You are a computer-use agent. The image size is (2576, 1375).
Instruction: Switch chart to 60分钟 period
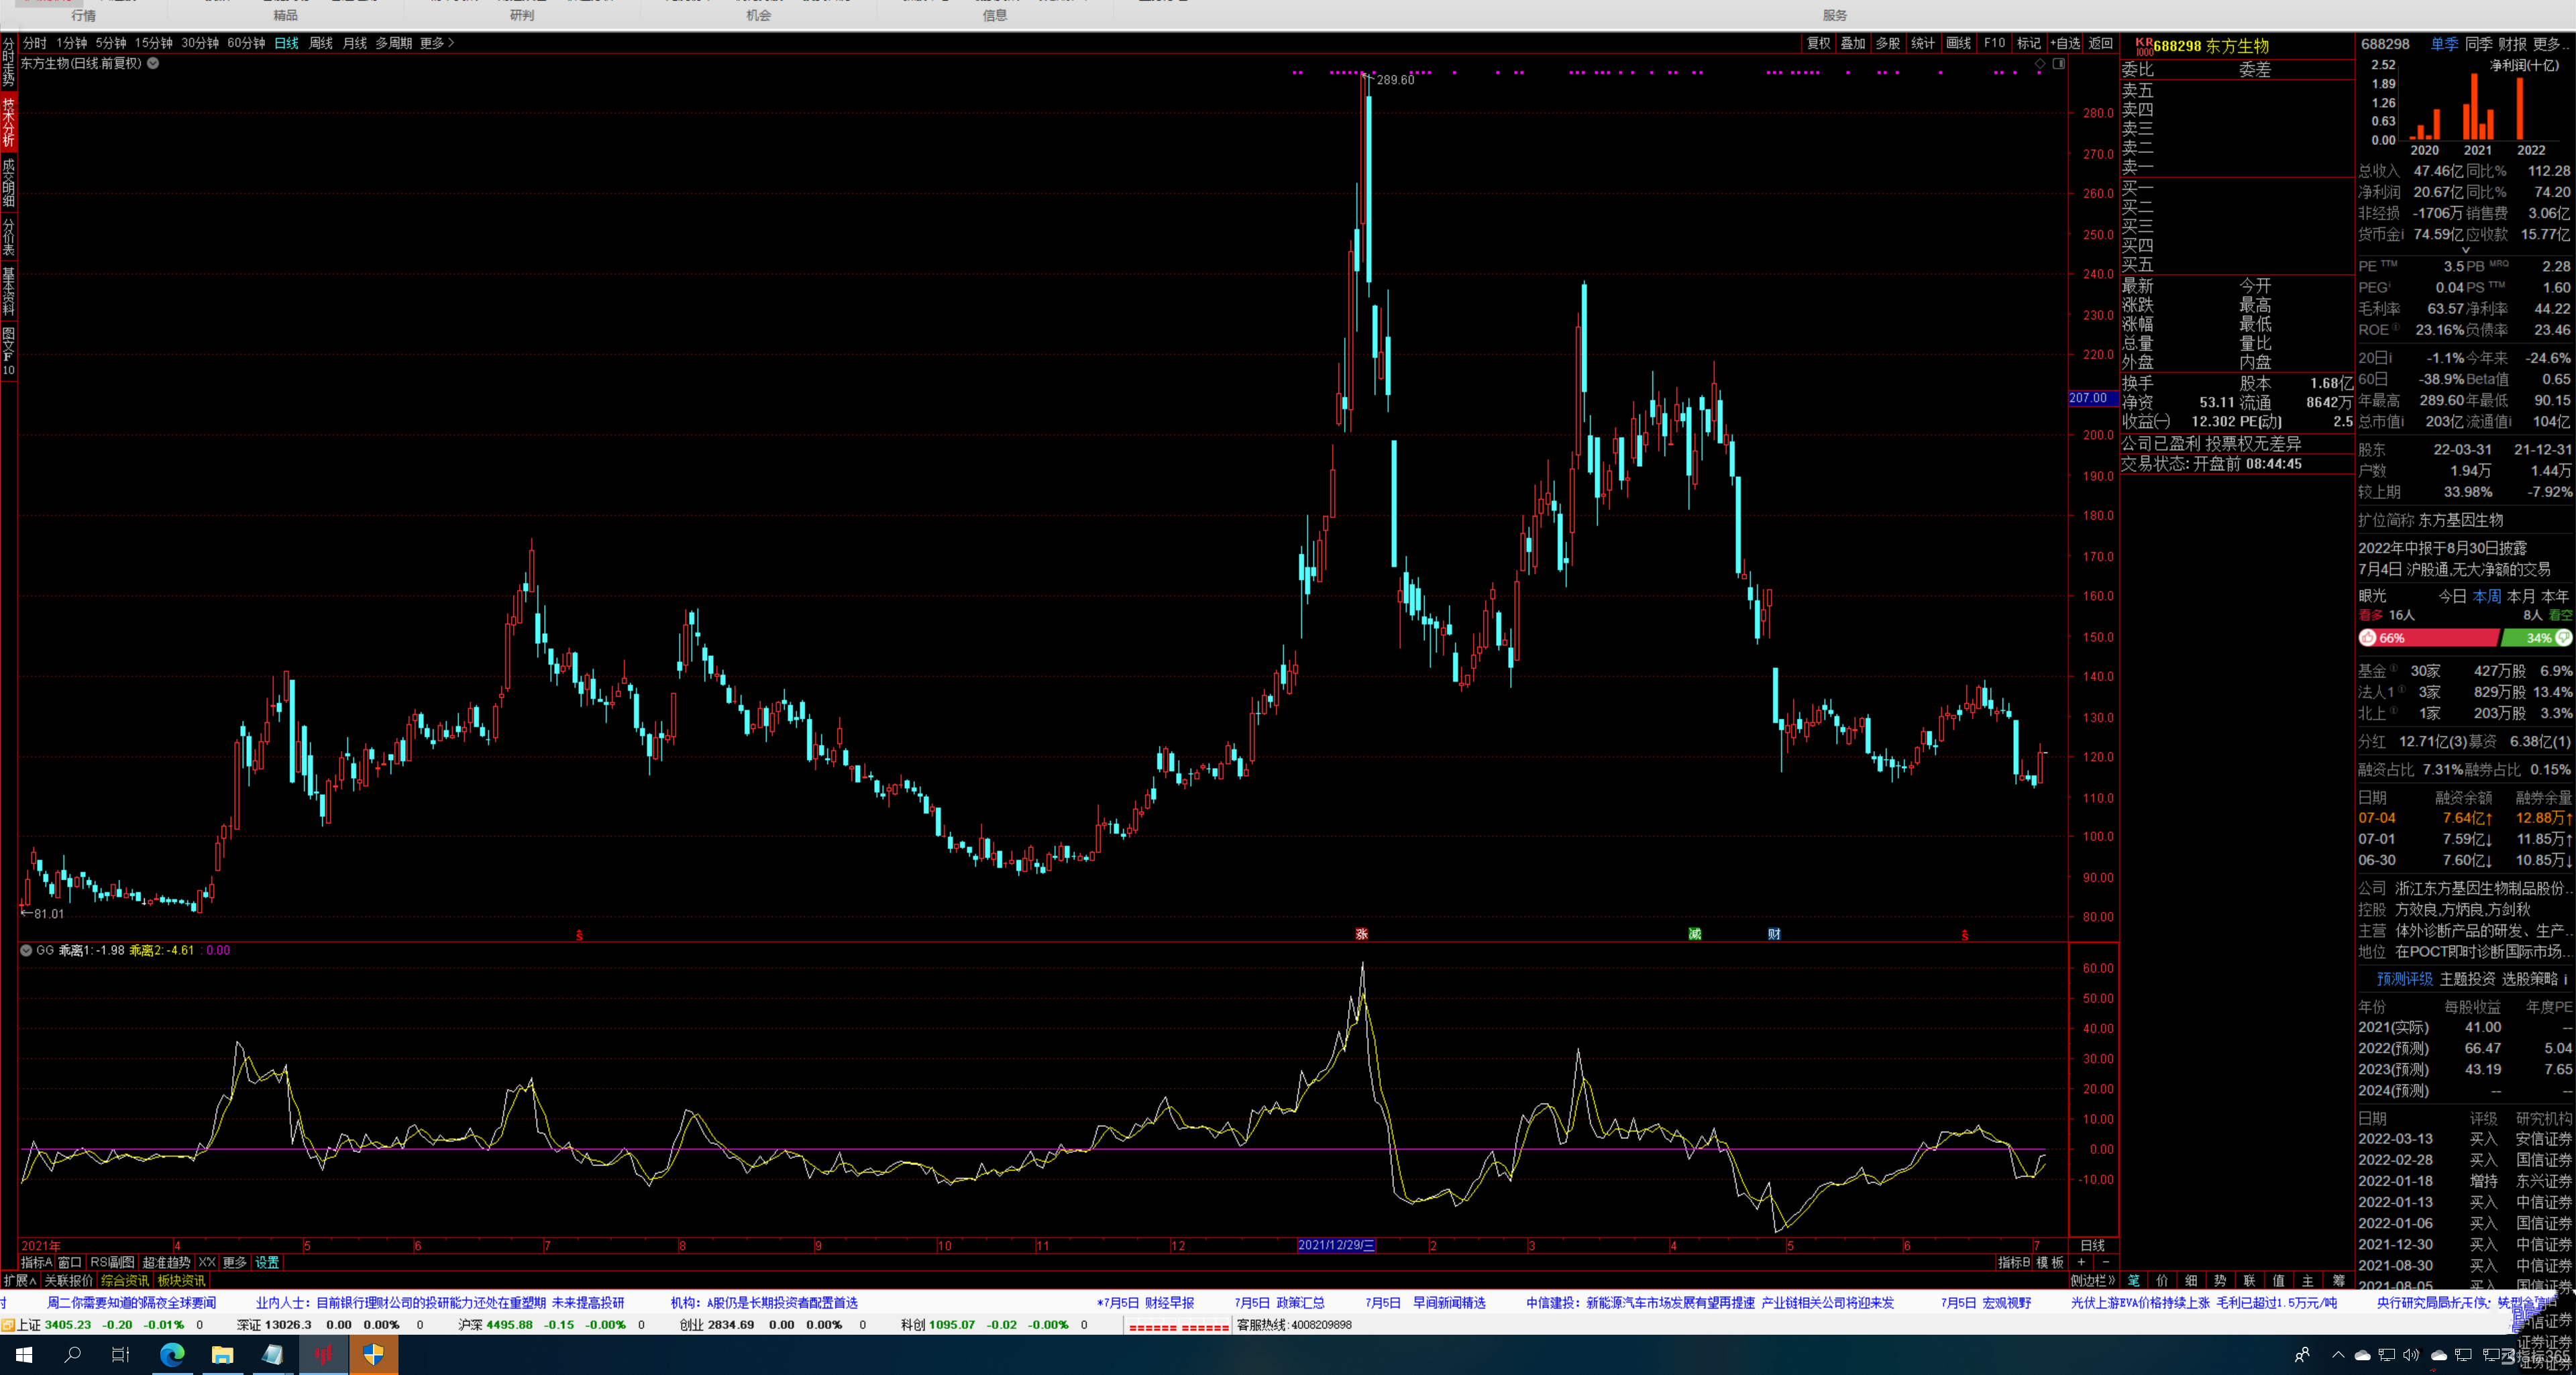click(246, 43)
